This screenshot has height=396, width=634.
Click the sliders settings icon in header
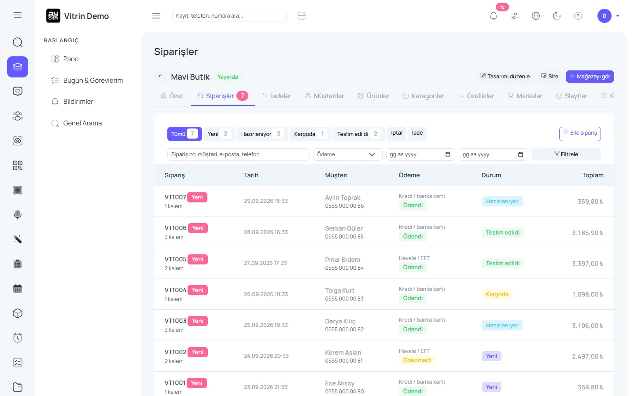click(x=515, y=16)
